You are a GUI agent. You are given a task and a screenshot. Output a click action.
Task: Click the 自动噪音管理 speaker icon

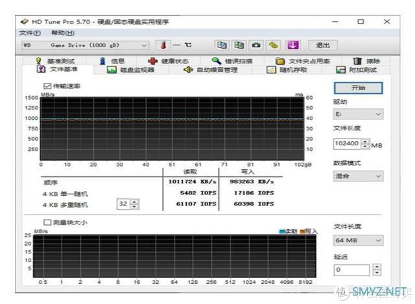pos(188,69)
